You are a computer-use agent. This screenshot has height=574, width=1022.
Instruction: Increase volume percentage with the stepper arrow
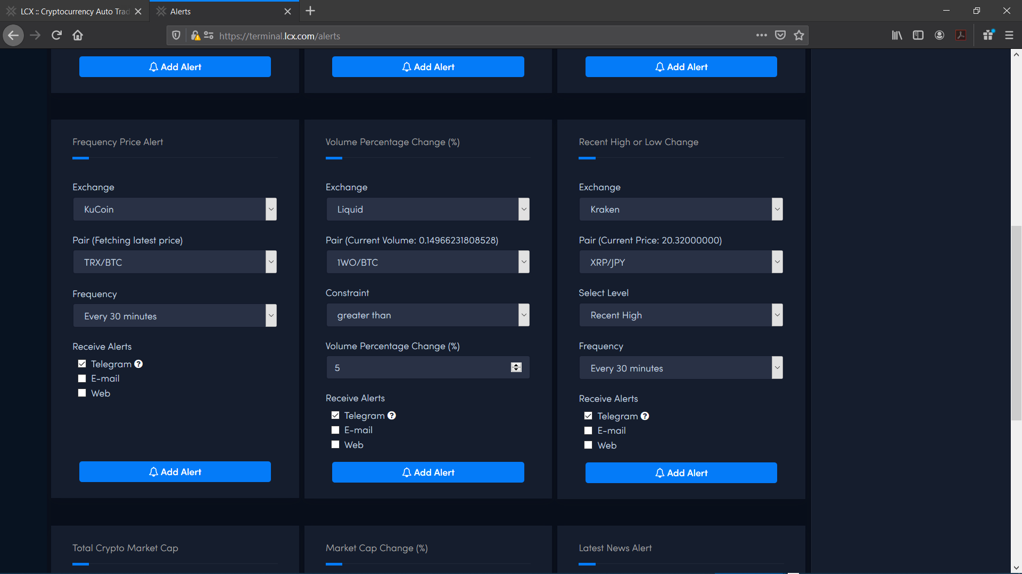pyautogui.click(x=516, y=365)
